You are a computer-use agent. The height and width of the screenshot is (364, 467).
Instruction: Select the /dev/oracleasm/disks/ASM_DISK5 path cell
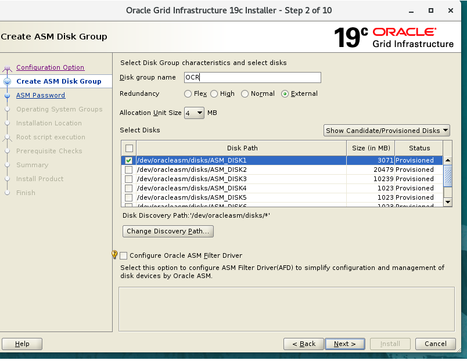(x=241, y=197)
